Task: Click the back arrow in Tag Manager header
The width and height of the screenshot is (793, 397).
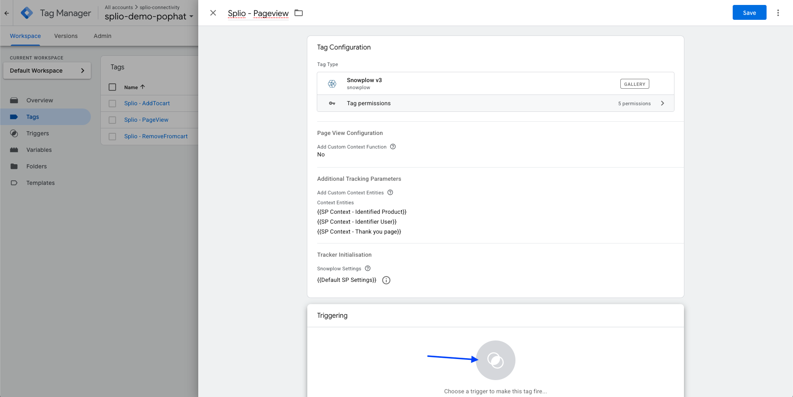Action: [7, 13]
